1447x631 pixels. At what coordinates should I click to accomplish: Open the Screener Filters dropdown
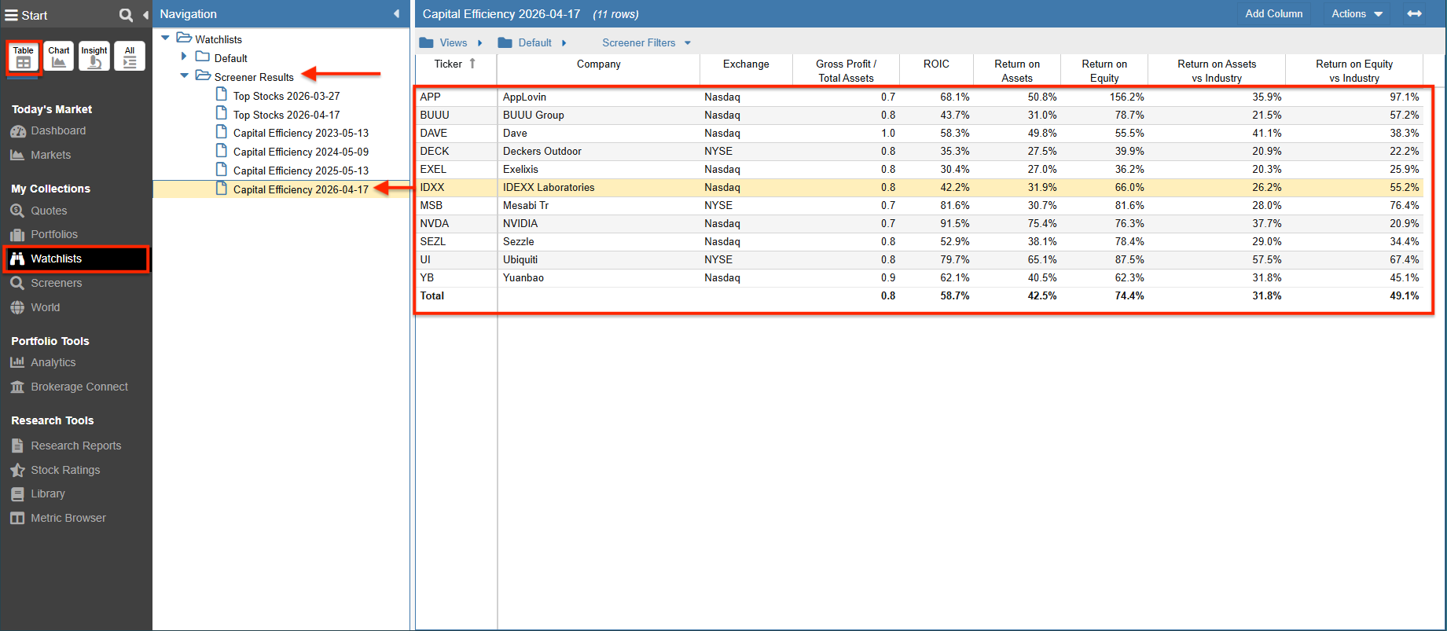coord(645,43)
